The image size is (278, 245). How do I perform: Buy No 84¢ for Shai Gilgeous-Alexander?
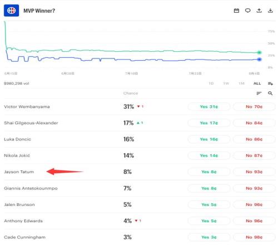pyautogui.click(x=254, y=123)
